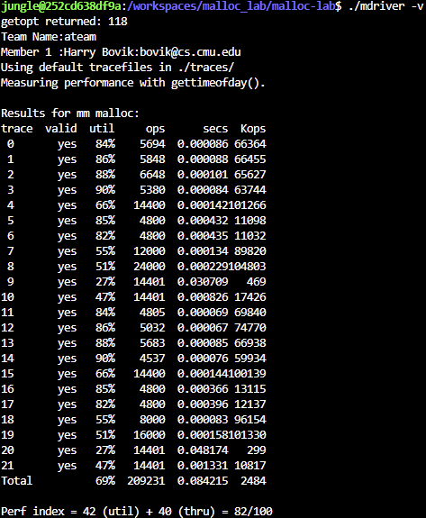Click Kops value 299 in trace 20

tap(257, 450)
